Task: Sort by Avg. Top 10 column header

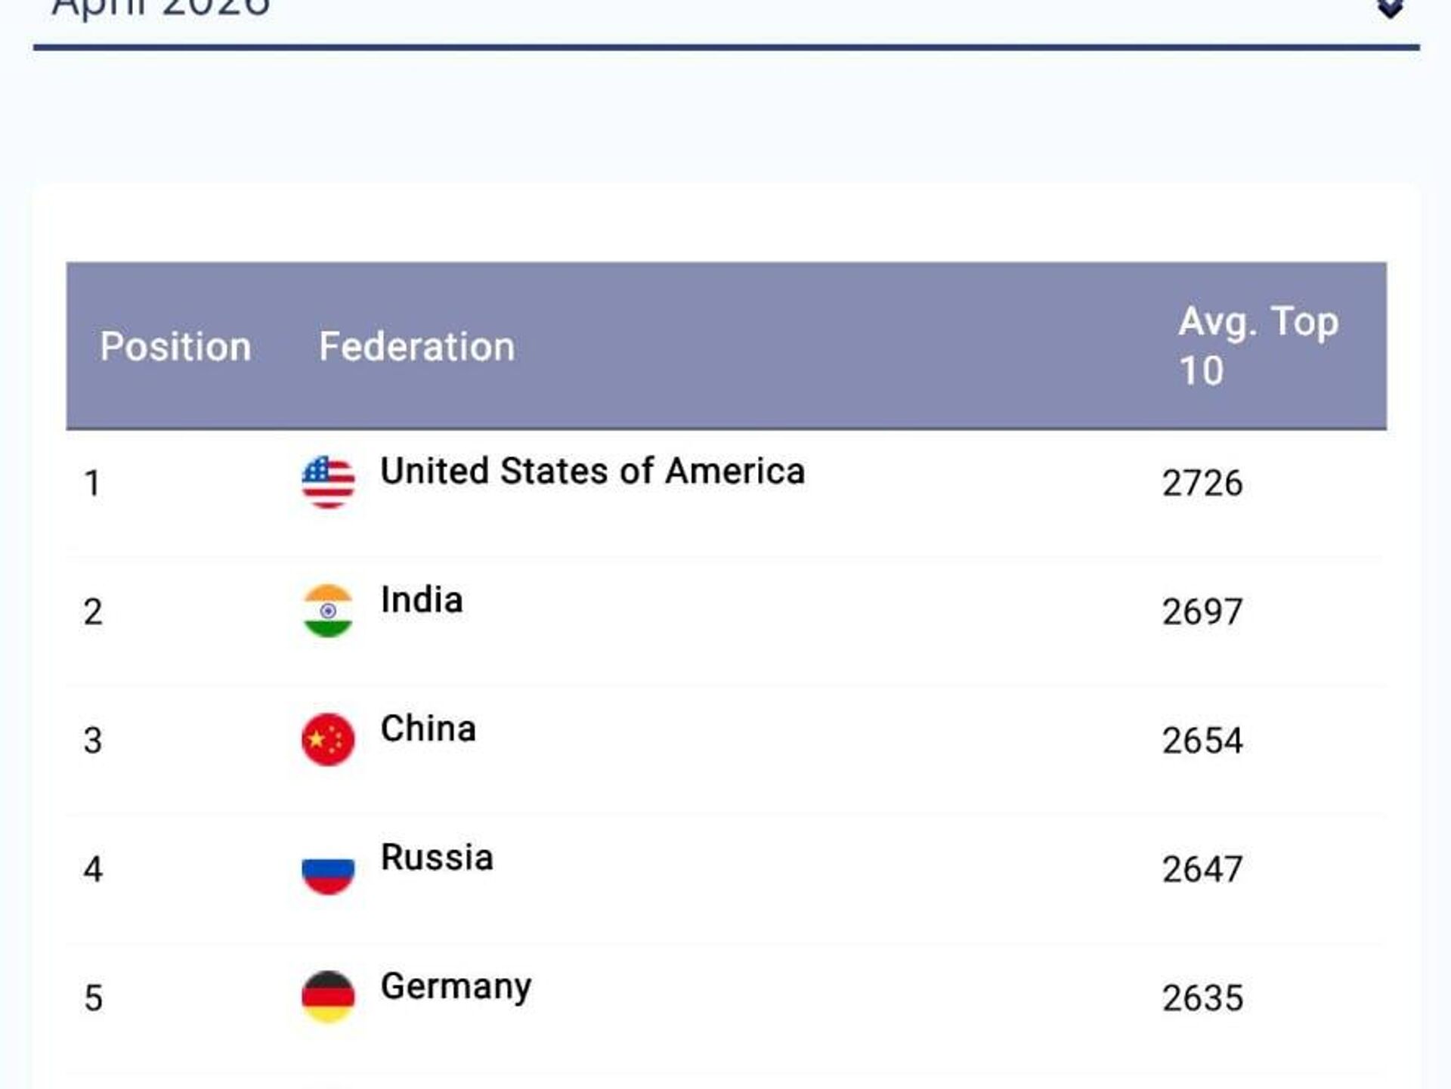Action: coord(1258,345)
